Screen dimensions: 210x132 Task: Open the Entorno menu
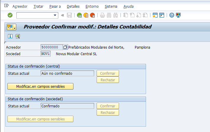[92, 7]
